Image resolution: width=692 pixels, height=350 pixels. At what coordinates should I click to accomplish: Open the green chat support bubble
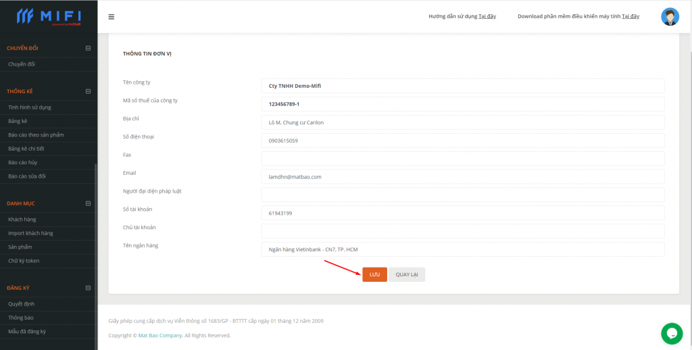coord(671,333)
